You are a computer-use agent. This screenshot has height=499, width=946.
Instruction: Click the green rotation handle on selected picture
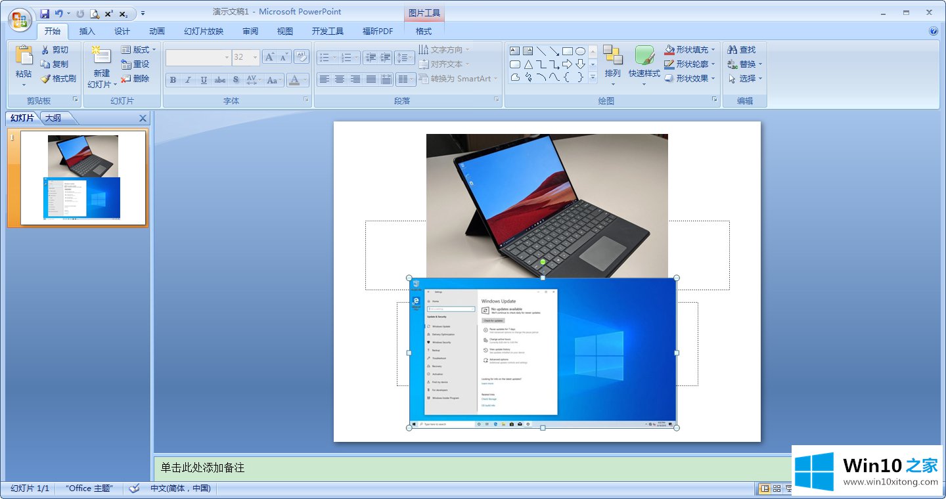coord(543,262)
